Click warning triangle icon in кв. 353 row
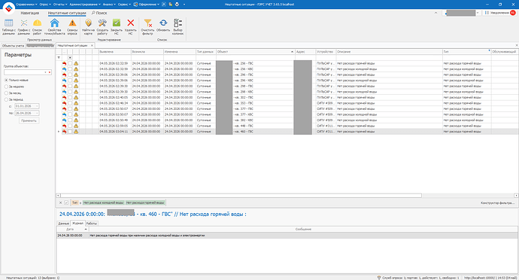 tap(76, 103)
